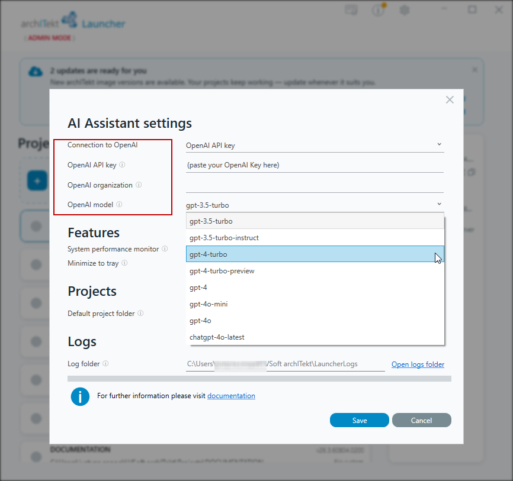The image size is (513, 481).
Task: Open the logs folder via its link
Action: pos(418,364)
